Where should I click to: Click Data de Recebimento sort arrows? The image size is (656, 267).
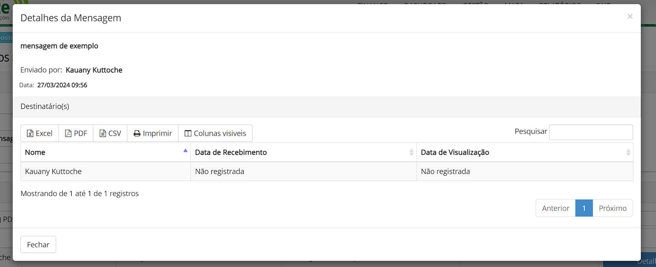point(411,152)
